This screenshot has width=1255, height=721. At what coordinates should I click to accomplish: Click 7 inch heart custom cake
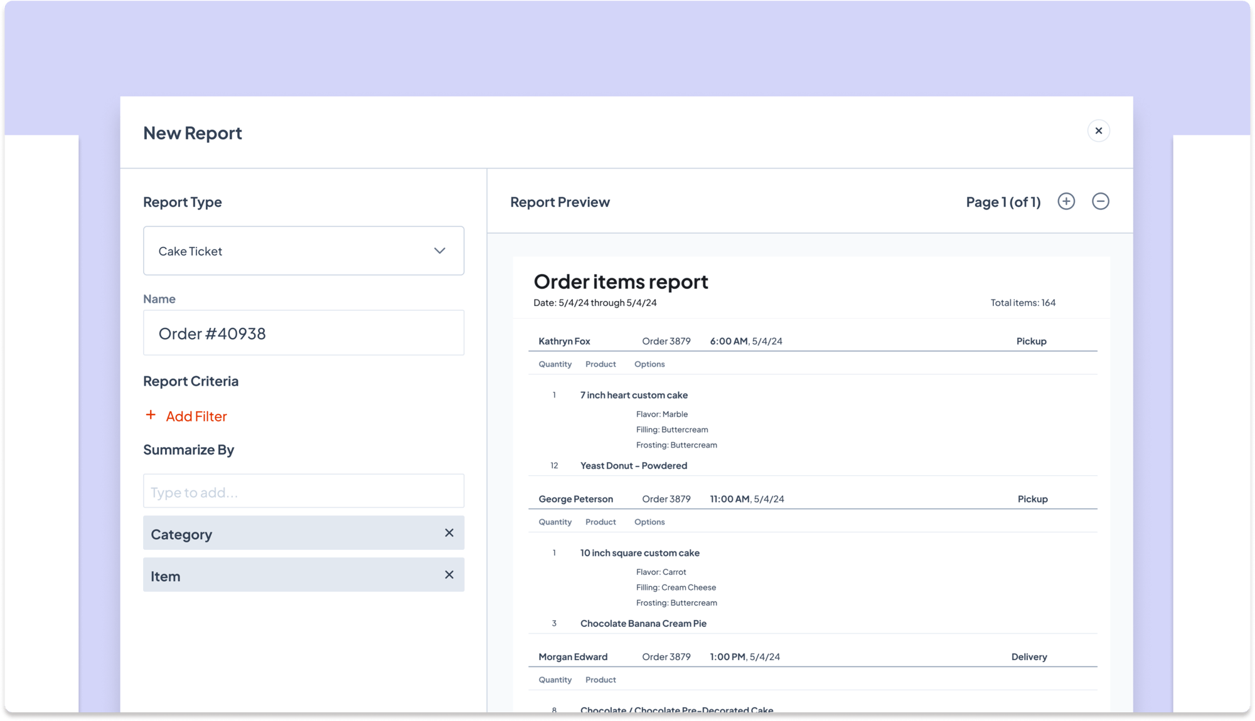pyautogui.click(x=634, y=395)
